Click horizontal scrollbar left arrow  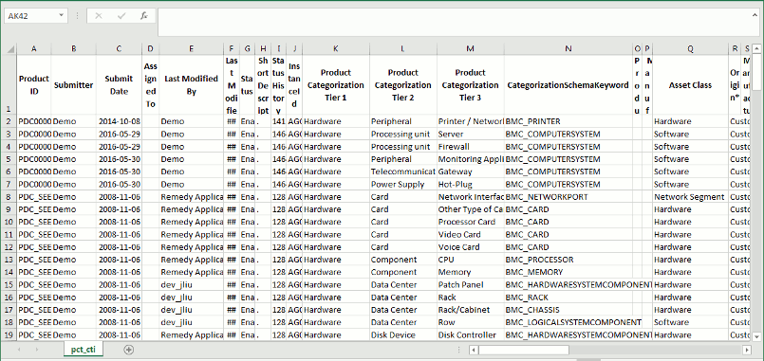pos(474,350)
